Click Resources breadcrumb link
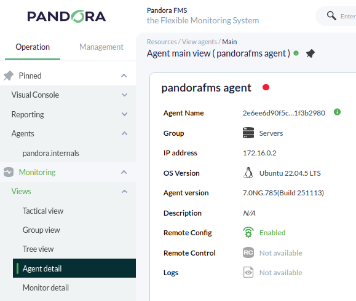 click(x=162, y=42)
